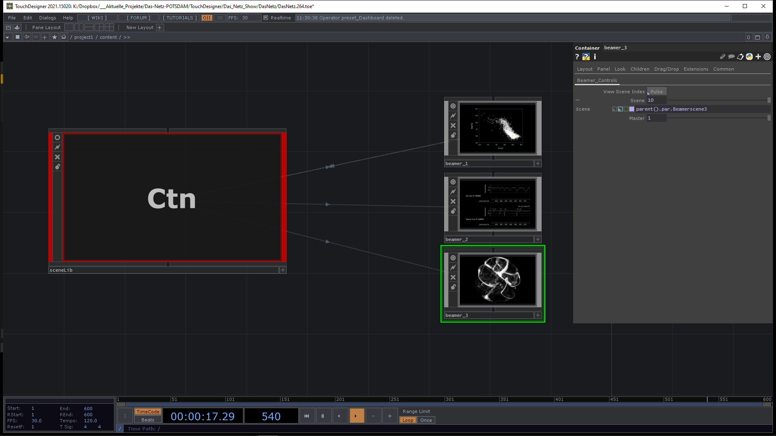Pause playback in the timeline transport

pyautogui.click(x=323, y=416)
